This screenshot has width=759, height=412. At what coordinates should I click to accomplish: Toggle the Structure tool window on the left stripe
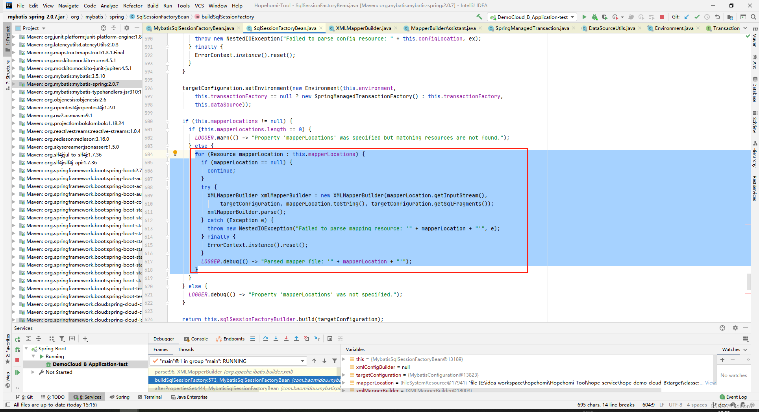pos(7,75)
